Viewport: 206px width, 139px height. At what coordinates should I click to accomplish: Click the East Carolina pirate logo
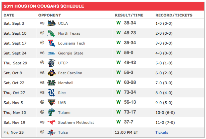pos(52,73)
